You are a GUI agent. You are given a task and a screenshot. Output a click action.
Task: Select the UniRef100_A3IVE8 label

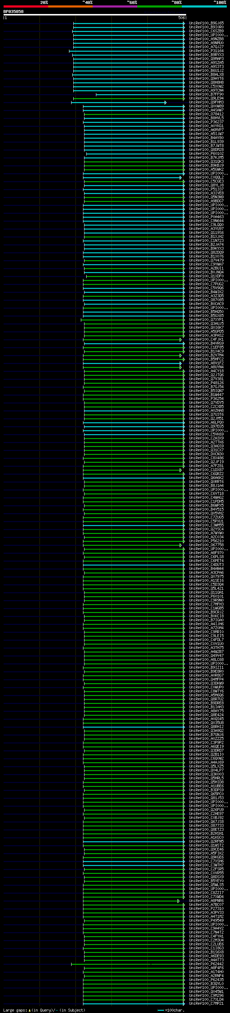pos(206,193)
